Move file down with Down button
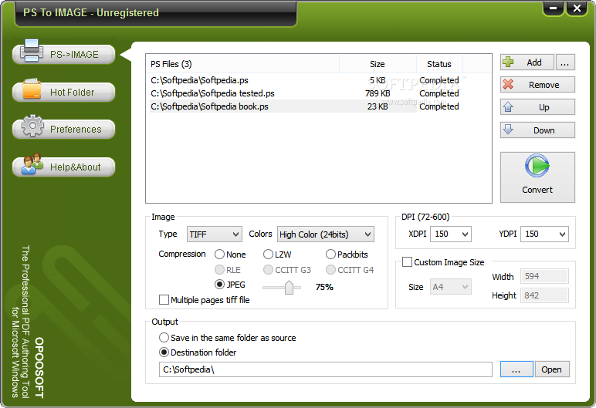 (537, 130)
